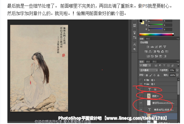Screen dimensions: 184x124
Task: Add a Color Lookup adjustment (grid icon)
Action: tap(167, 51)
